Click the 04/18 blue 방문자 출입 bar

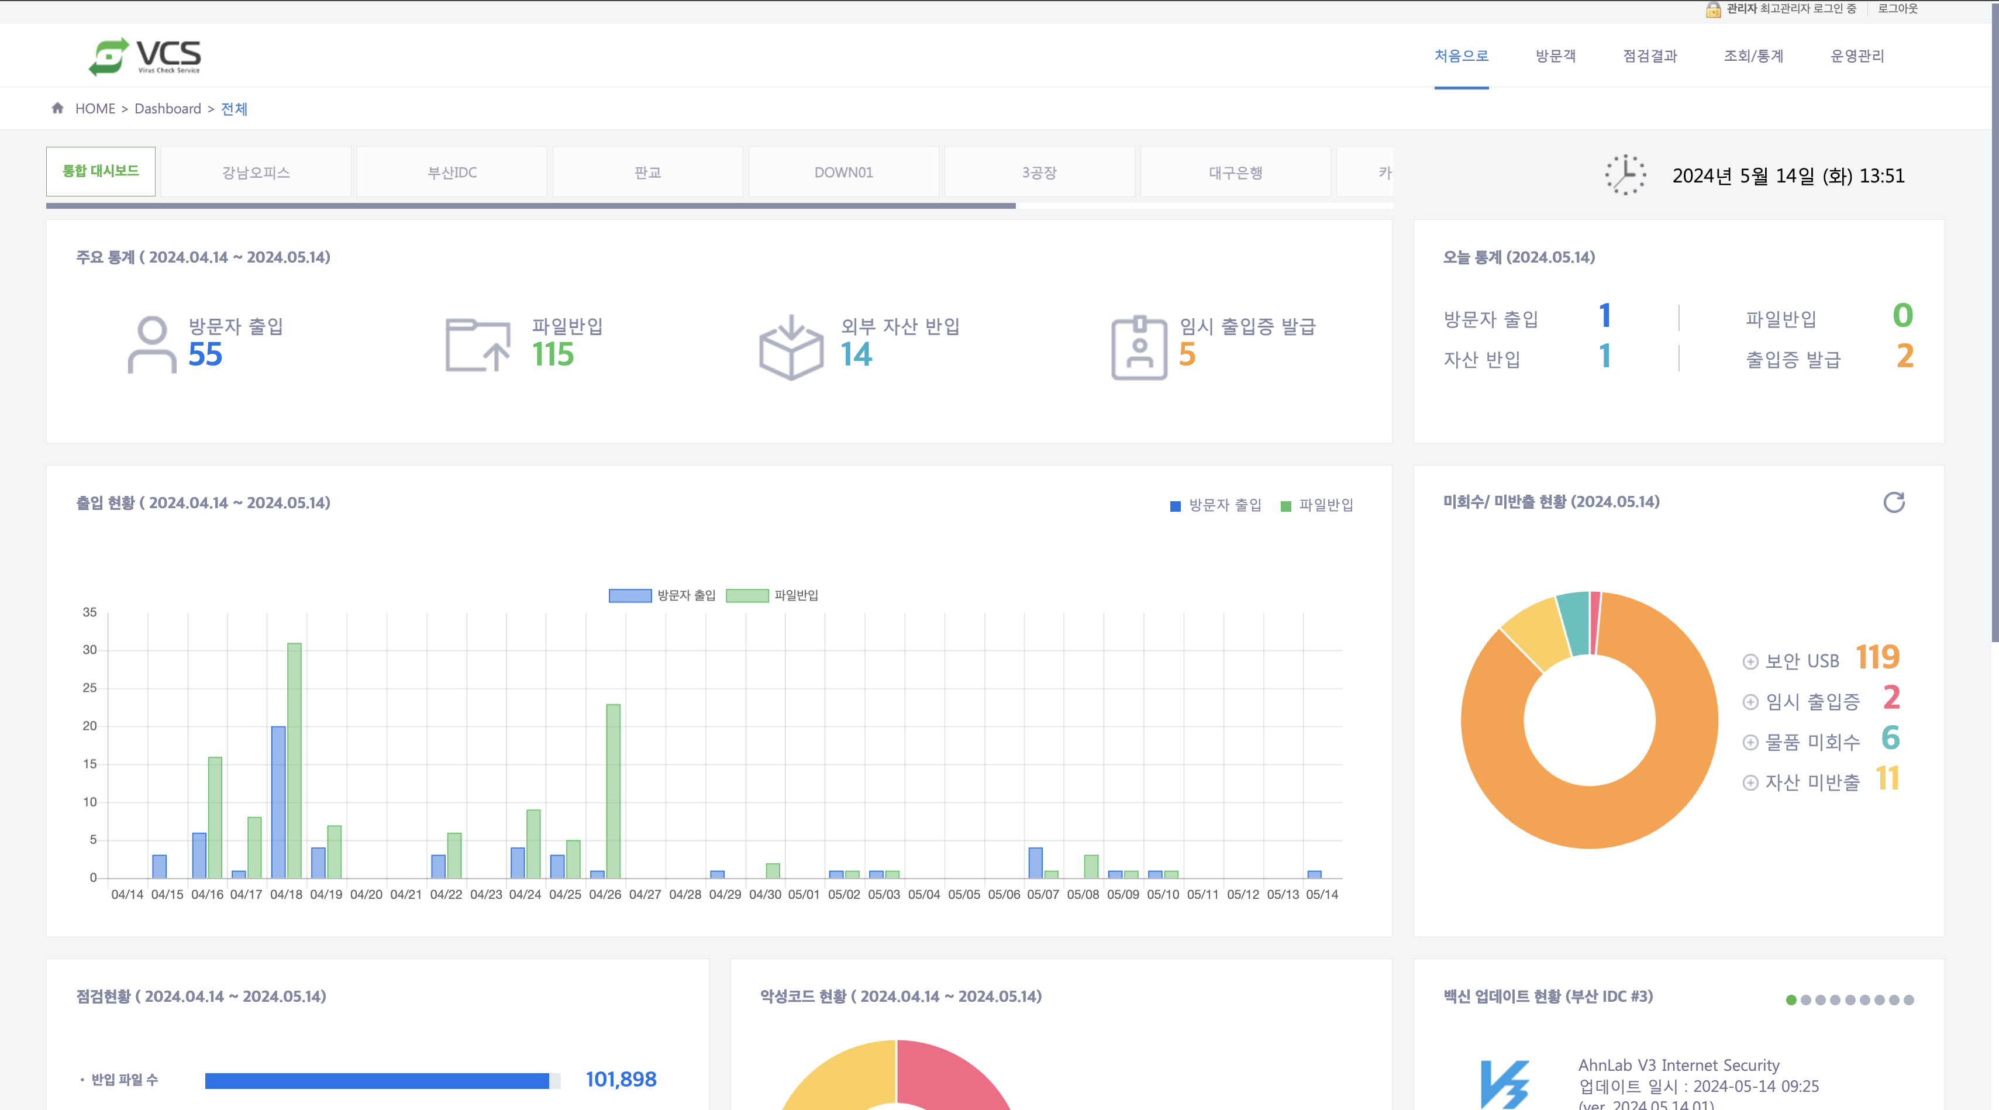click(278, 802)
